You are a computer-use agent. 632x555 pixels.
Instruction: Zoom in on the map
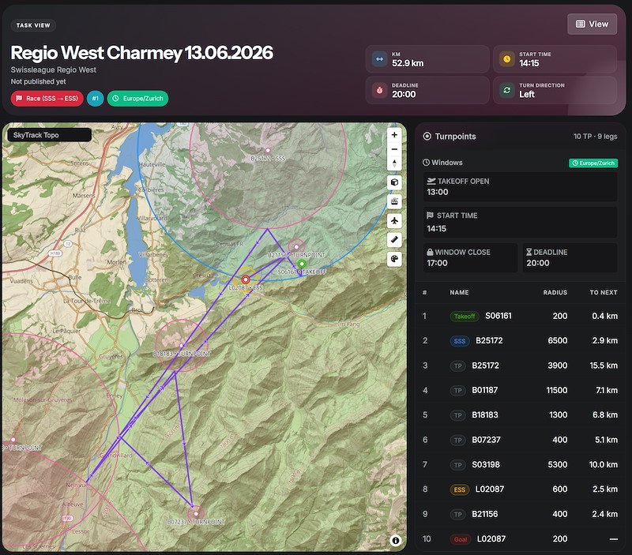(394, 135)
